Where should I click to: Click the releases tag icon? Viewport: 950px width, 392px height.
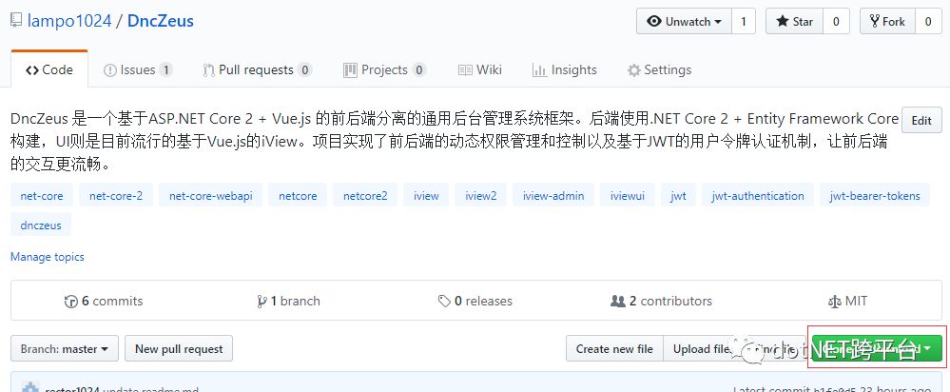click(x=445, y=301)
